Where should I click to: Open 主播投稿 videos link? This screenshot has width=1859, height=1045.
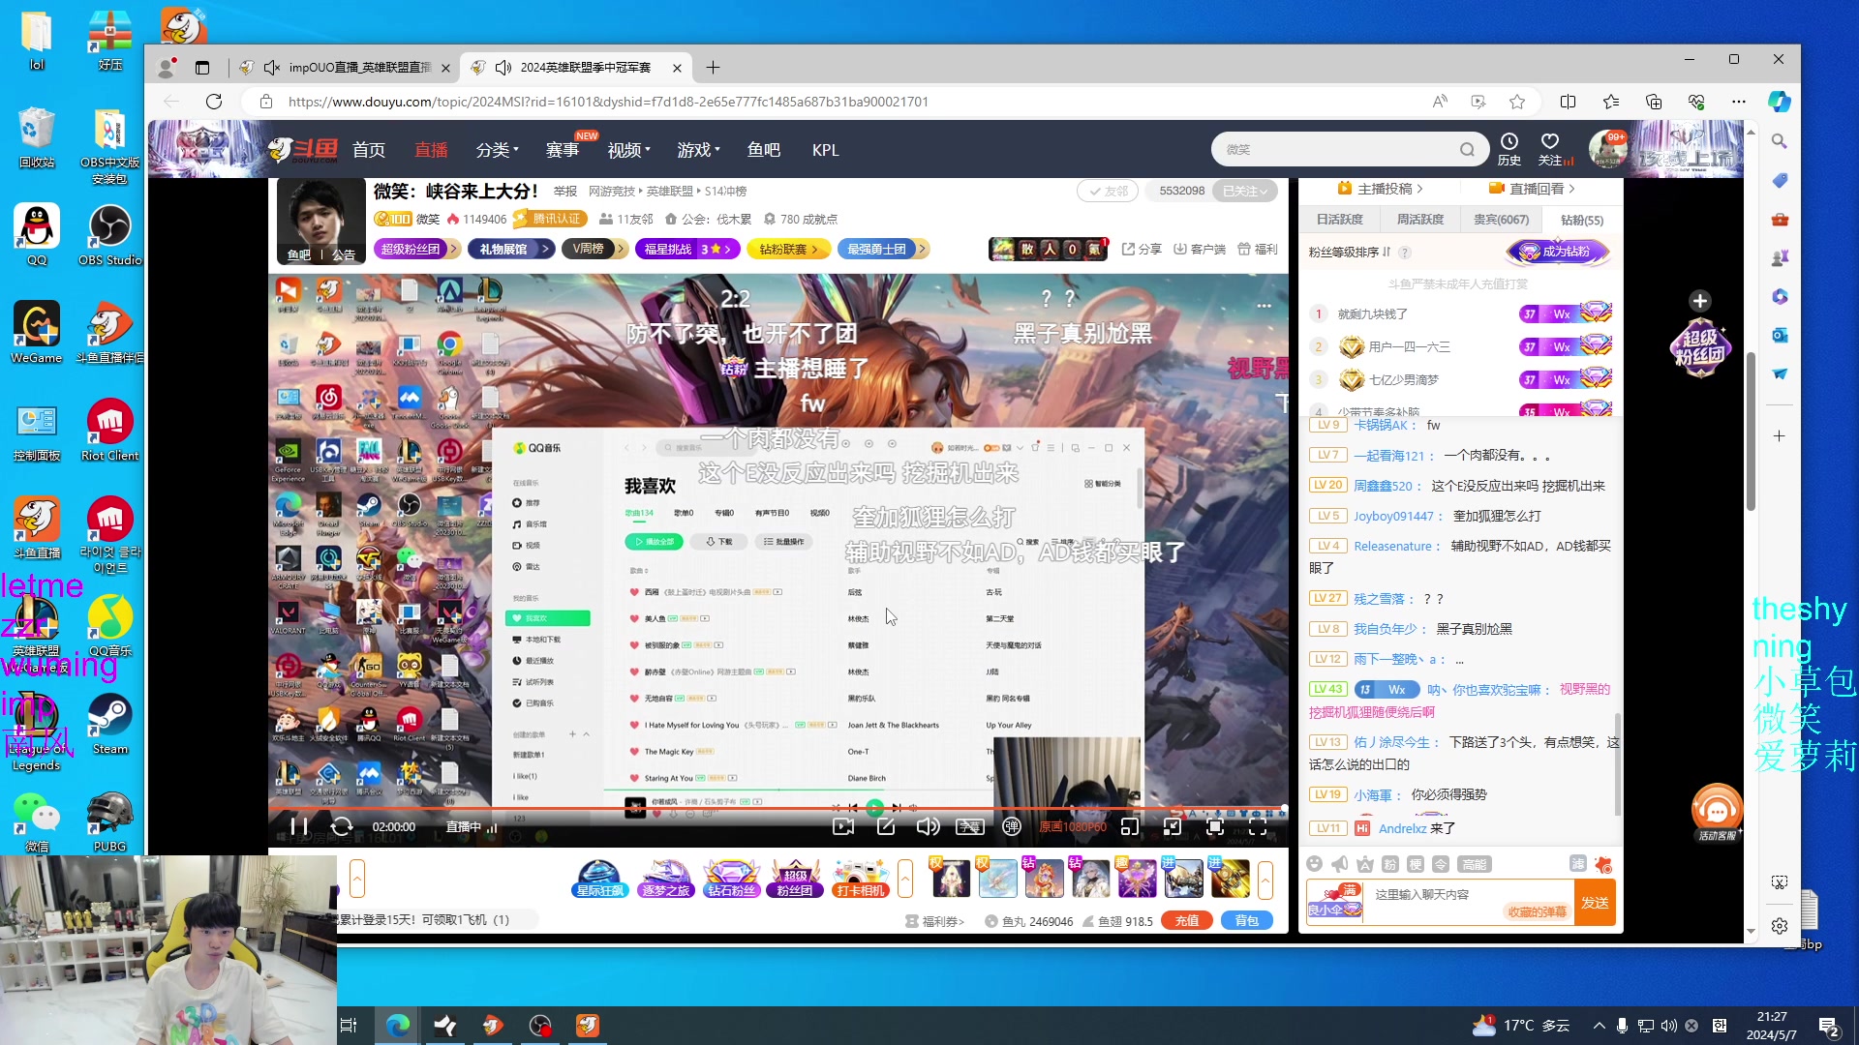pyautogui.click(x=1381, y=189)
